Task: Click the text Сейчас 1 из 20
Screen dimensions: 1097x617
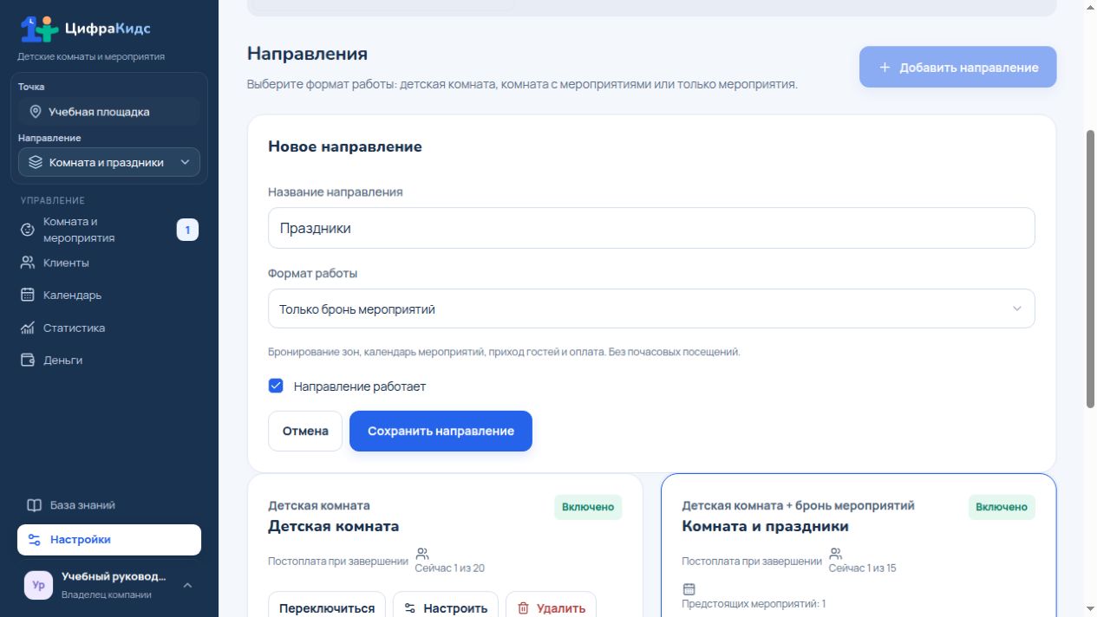Action: click(x=450, y=568)
